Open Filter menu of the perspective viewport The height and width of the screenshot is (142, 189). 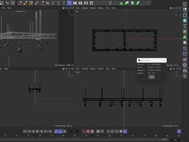click(3, 8)
